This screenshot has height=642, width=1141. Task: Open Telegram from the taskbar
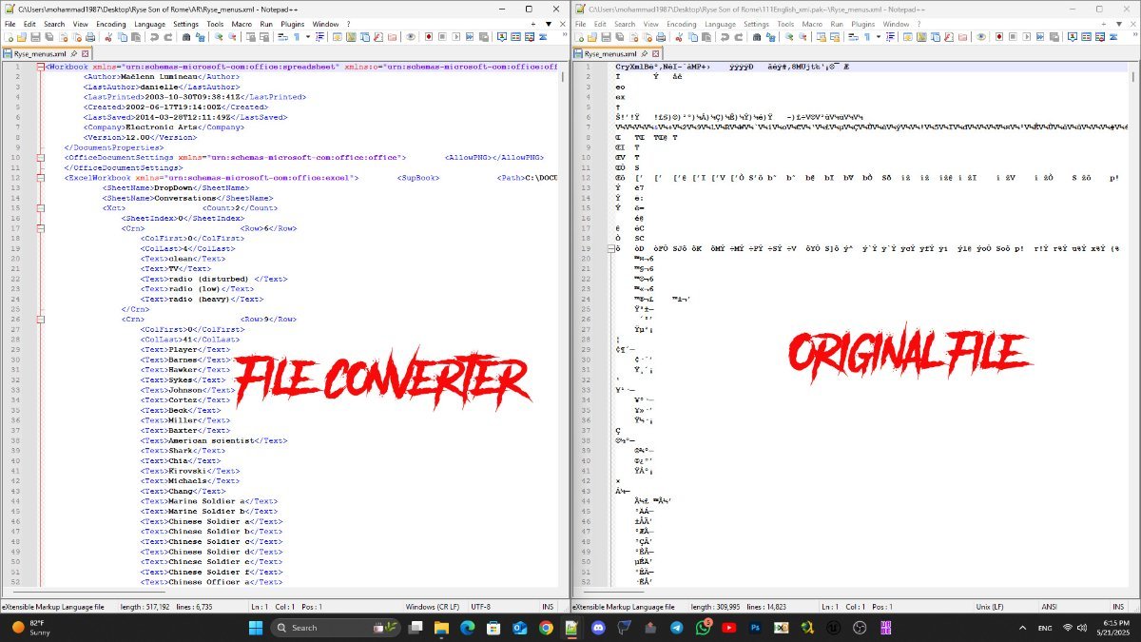point(676,627)
